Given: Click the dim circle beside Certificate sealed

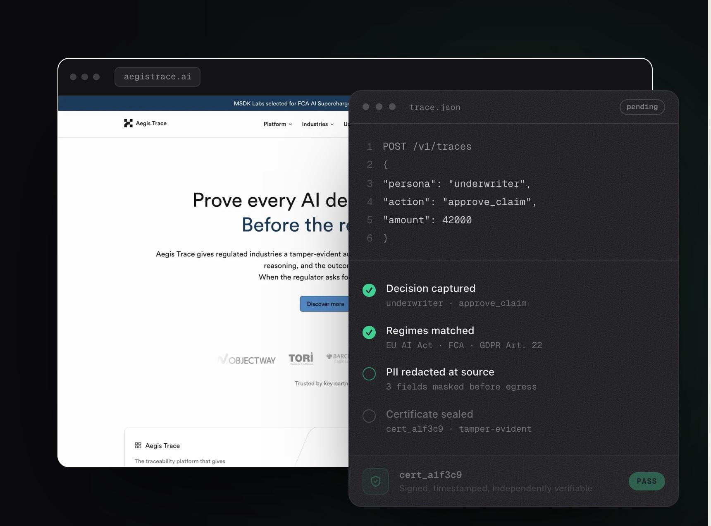Looking at the screenshot, I should pos(369,416).
